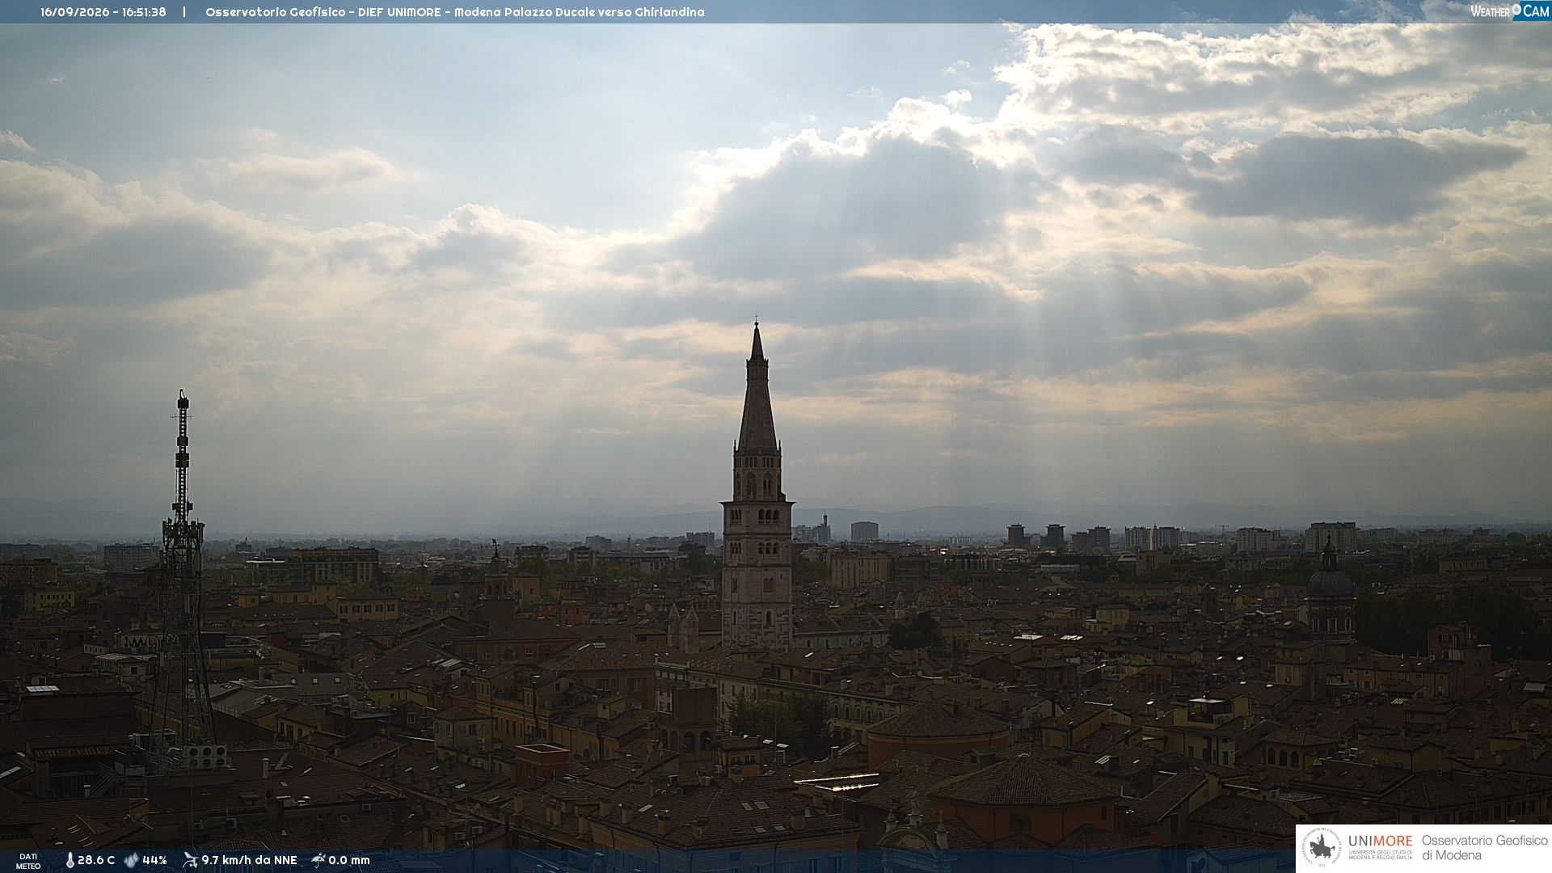Screen dimensions: 1552x873
Task: Click the 0.0 mm rainfall reading
Action: (x=349, y=861)
